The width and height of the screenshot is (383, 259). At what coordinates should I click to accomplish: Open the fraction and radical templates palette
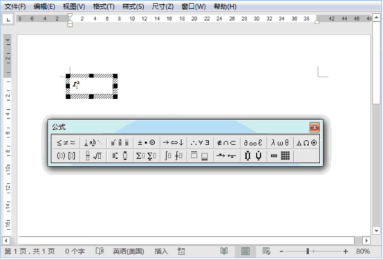(93, 155)
